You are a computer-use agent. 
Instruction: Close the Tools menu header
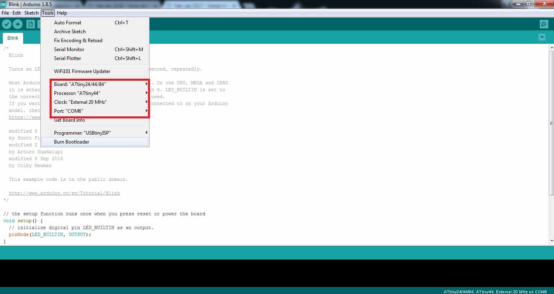(48, 13)
